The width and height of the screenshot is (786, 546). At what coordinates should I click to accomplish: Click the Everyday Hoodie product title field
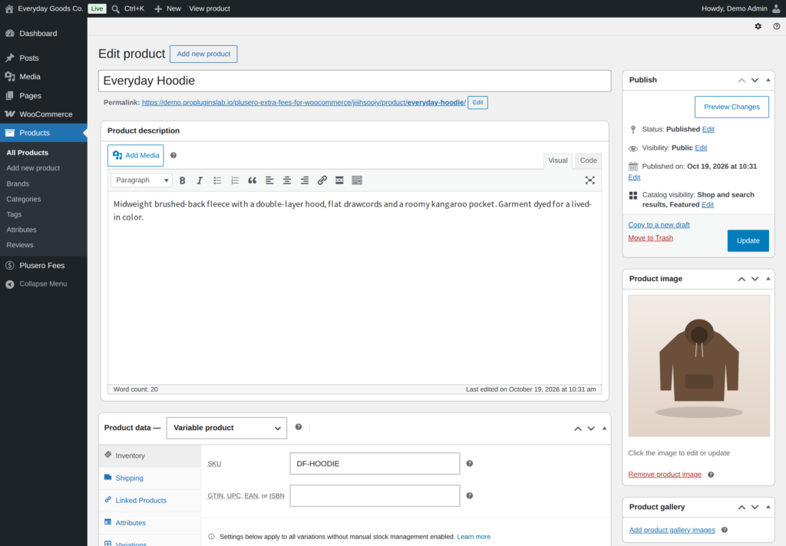[355, 81]
